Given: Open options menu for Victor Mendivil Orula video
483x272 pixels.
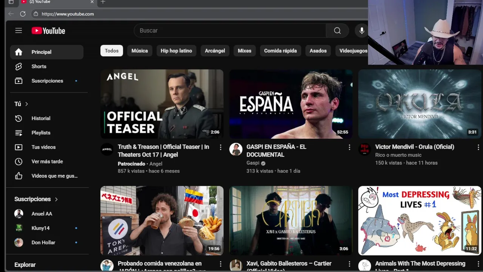Looking at the screenshot, I should pos(478,147).
